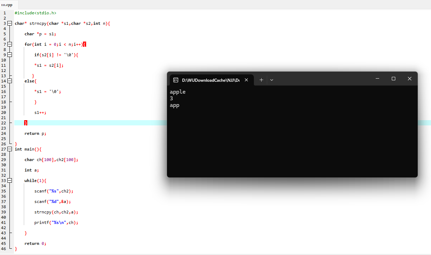
Task: Click the 'char ch[100],ch2[100];' declaration
Action: [x=51, y=160]
